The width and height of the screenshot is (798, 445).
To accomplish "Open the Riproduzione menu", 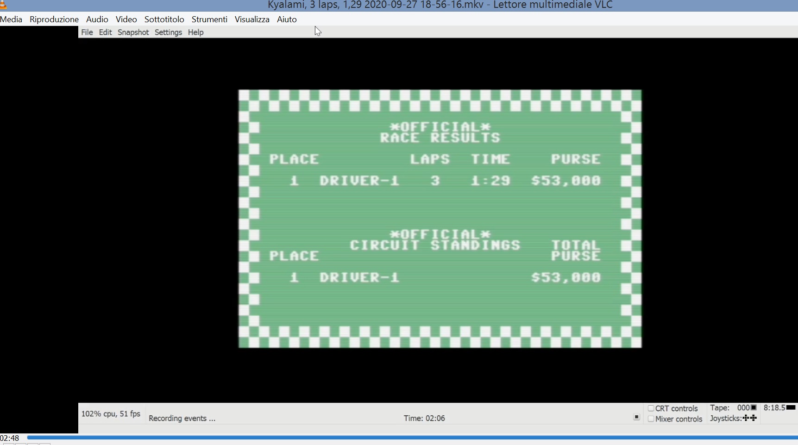I will click(x=54, y=19).
